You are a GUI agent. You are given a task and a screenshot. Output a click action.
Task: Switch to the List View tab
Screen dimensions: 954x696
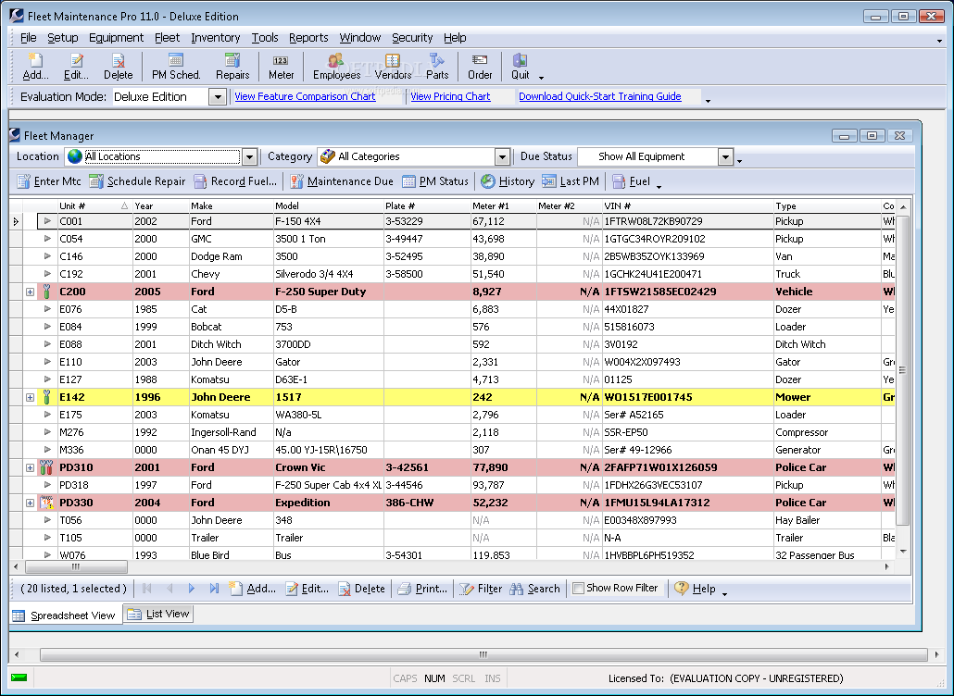[x=158, y=614]
